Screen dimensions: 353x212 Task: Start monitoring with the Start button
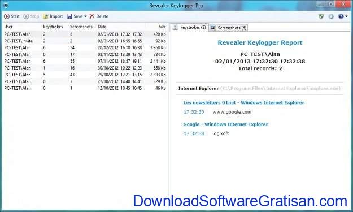(12, 16)
